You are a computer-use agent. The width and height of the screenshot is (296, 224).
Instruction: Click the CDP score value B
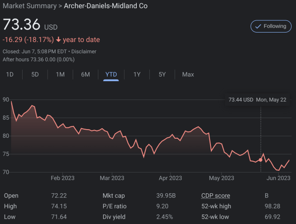pyautogui.click(x=267, y=196)
